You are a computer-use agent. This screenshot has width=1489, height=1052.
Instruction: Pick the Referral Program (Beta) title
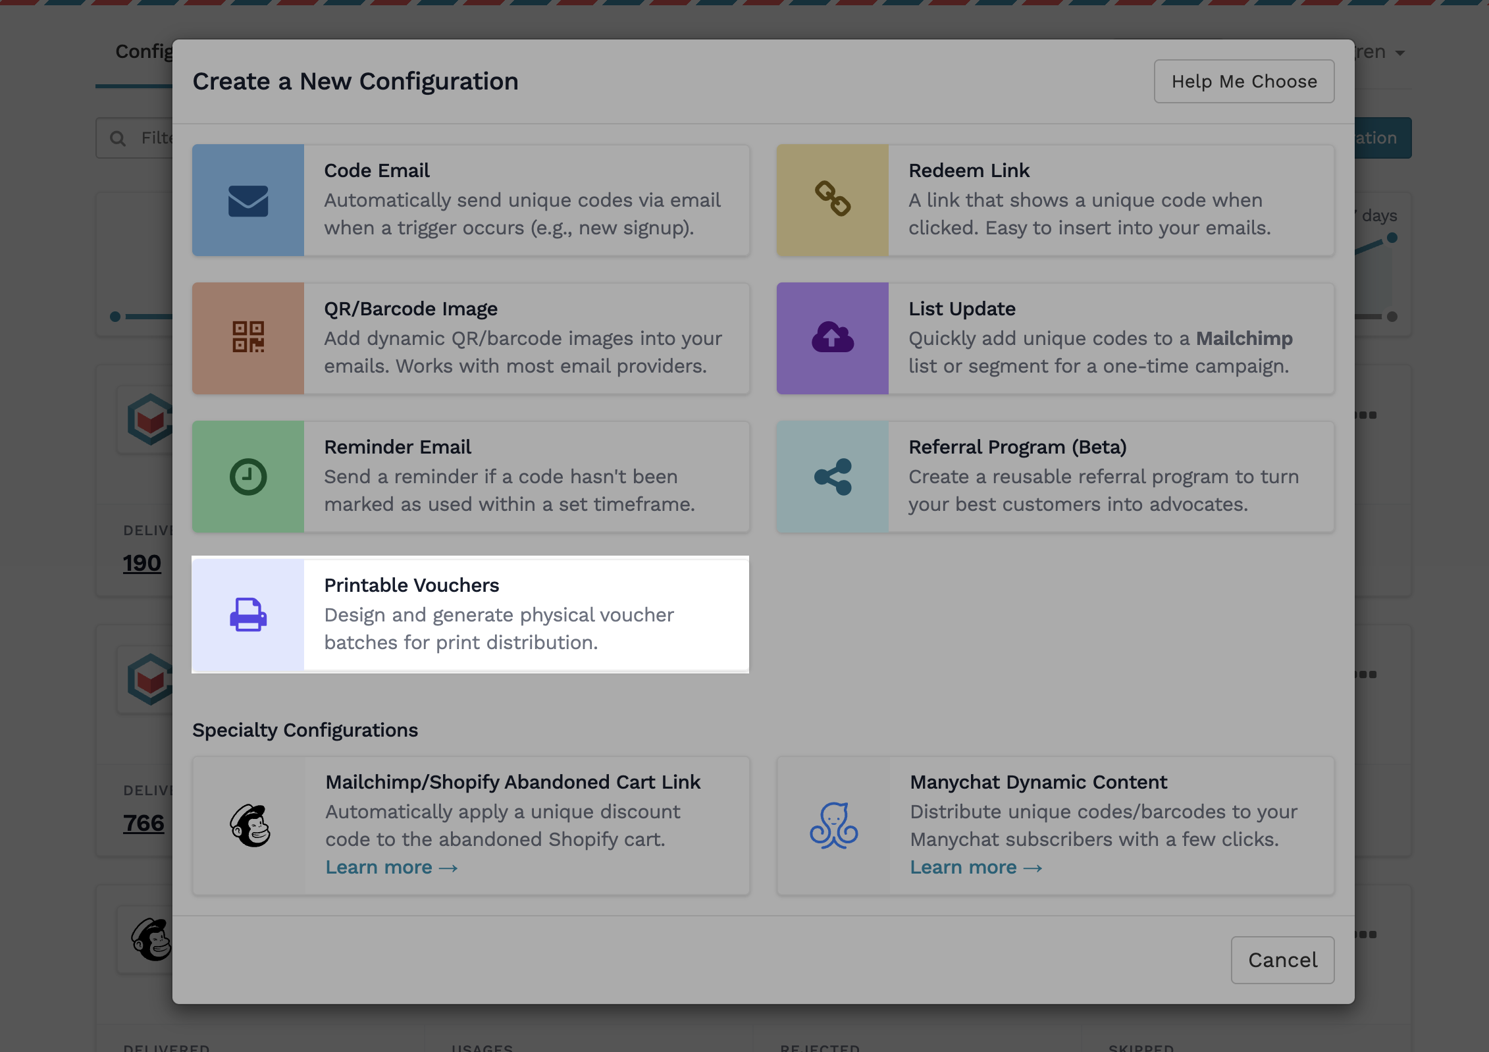pos(1017,447)
